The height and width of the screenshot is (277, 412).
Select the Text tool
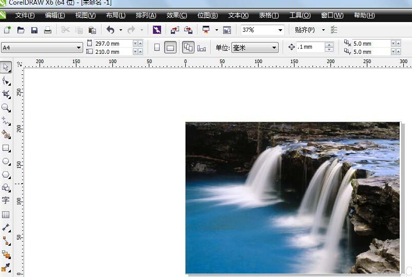point(6,201)
